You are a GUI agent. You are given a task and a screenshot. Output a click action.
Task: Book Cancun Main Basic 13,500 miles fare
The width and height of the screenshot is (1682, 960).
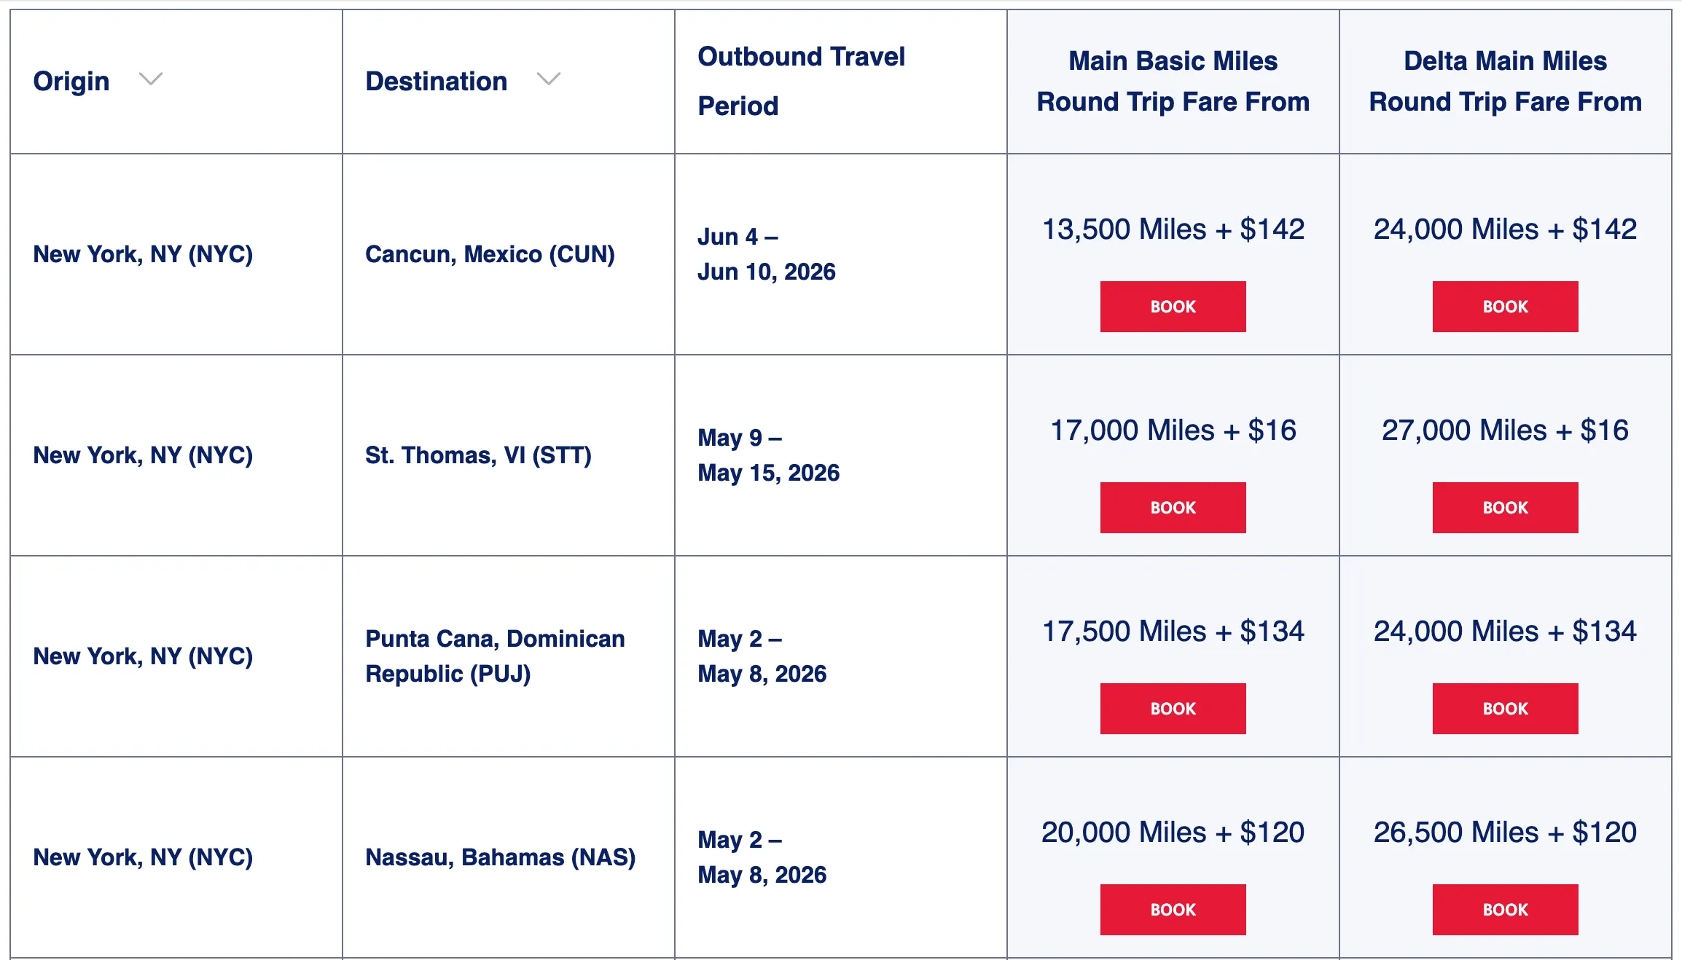pyautogui.click(x=1173, y=307)
